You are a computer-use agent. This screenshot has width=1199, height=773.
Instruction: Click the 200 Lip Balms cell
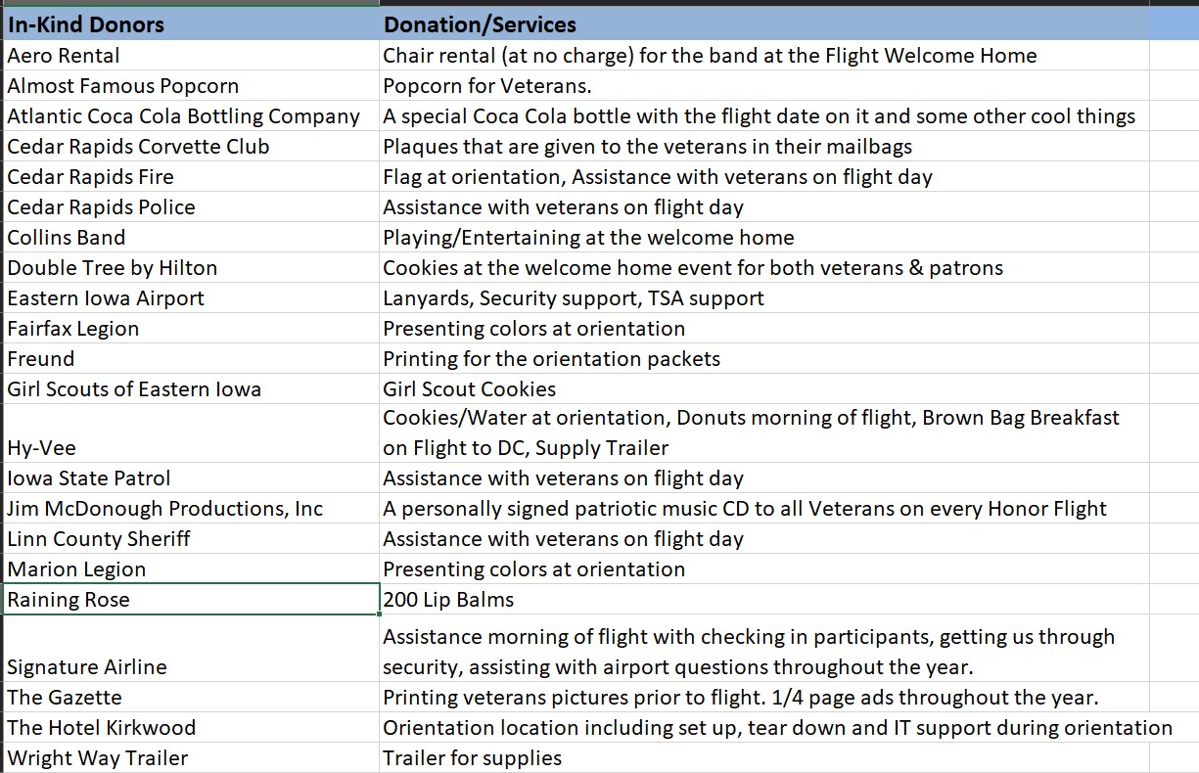(x=763, y=600)
